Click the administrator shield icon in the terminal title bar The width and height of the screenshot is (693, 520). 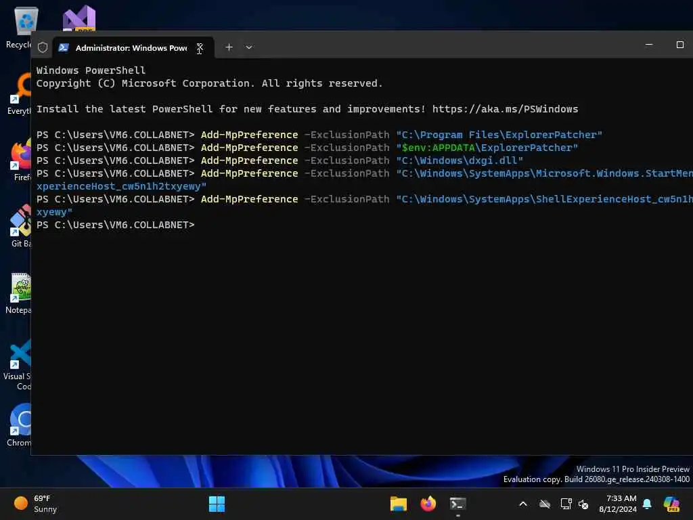pos(43,47)
